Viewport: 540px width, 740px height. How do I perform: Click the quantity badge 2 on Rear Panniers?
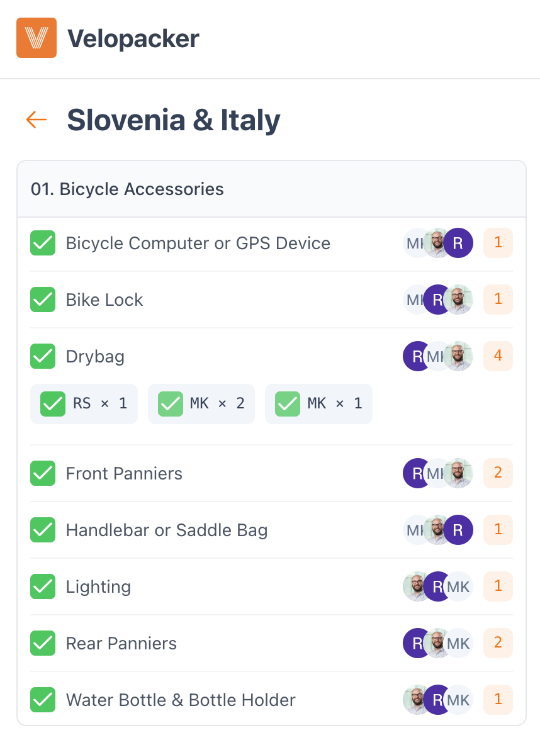[x=498, y=643]
